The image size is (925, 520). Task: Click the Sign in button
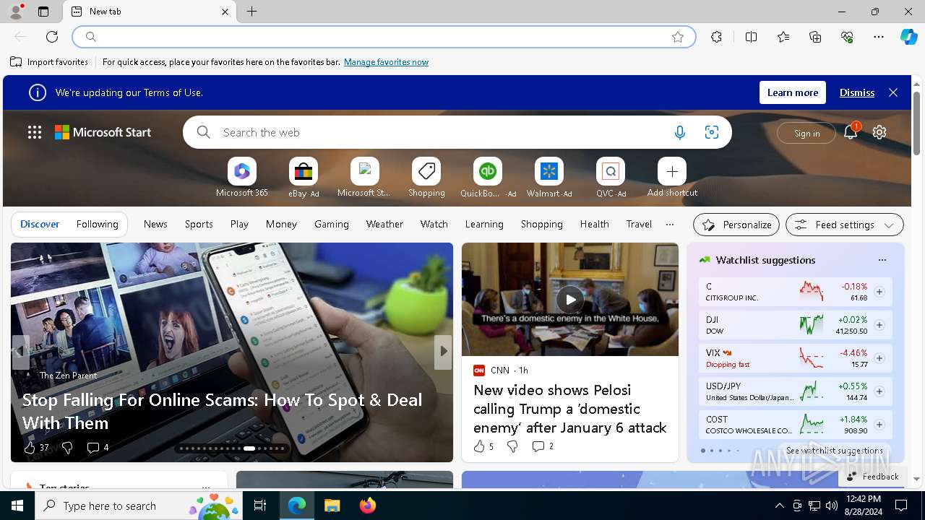coord(806,133)
